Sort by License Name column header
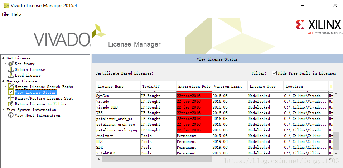This screenshot has width=343, height=168. [118, 86]
